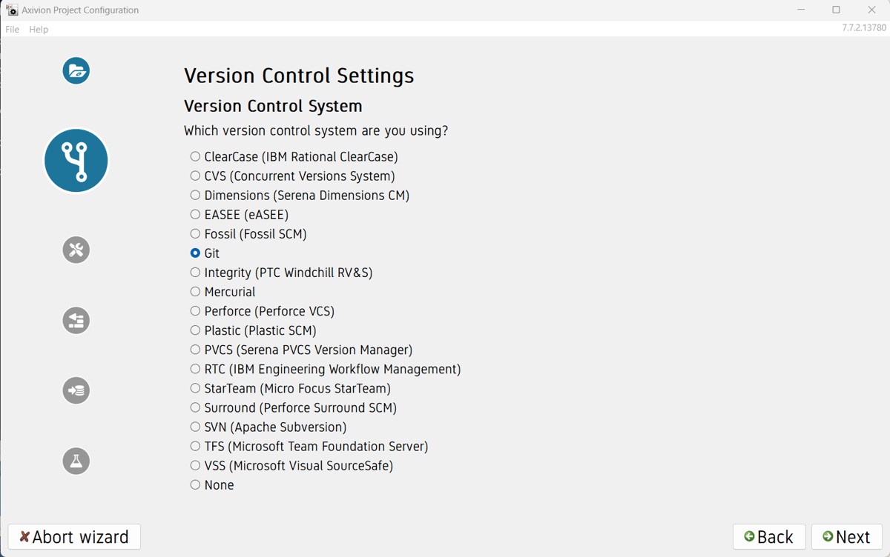Image resolution: width=890 pixels, height=557 pixels.
Task: Select the ClearCase radio button
Action: [x=195, y=157]
